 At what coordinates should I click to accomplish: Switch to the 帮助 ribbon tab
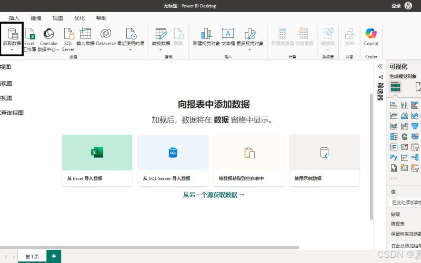pos(101,18)
